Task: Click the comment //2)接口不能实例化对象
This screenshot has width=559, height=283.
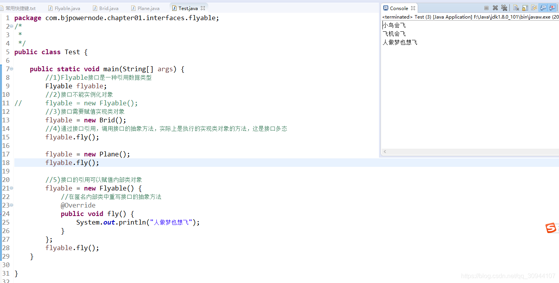Action: click(79, 94)
